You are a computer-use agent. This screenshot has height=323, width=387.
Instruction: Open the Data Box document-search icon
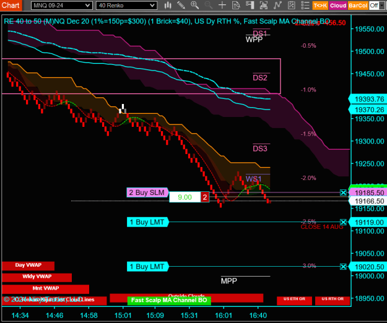coord(236,5)
